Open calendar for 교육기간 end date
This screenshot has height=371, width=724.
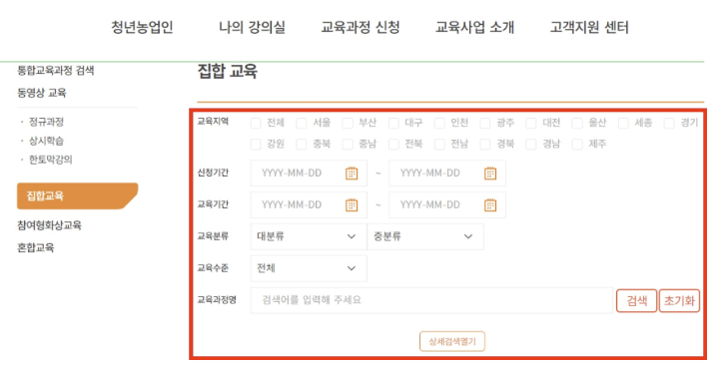tap(490, 205)
